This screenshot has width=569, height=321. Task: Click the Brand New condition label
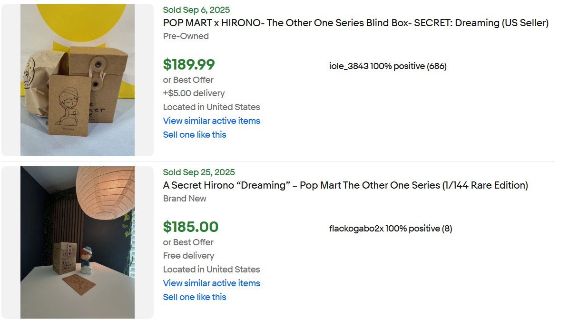point(185,199)
